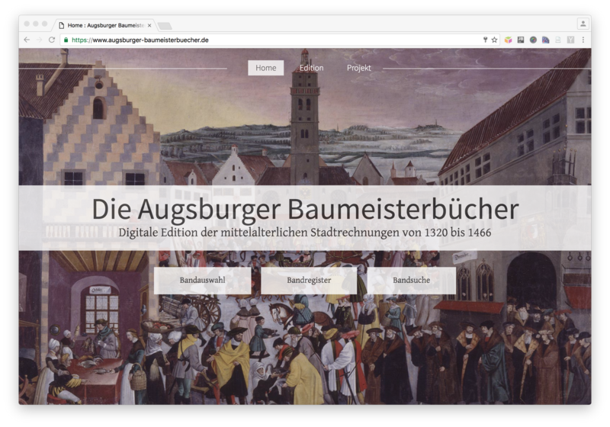Viewport: 610px width, 427px height.
Task: Click the colorful cube extension icon
Action: point(509,40)
